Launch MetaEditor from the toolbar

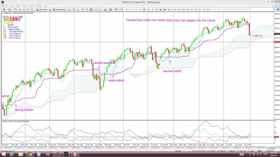50,10
